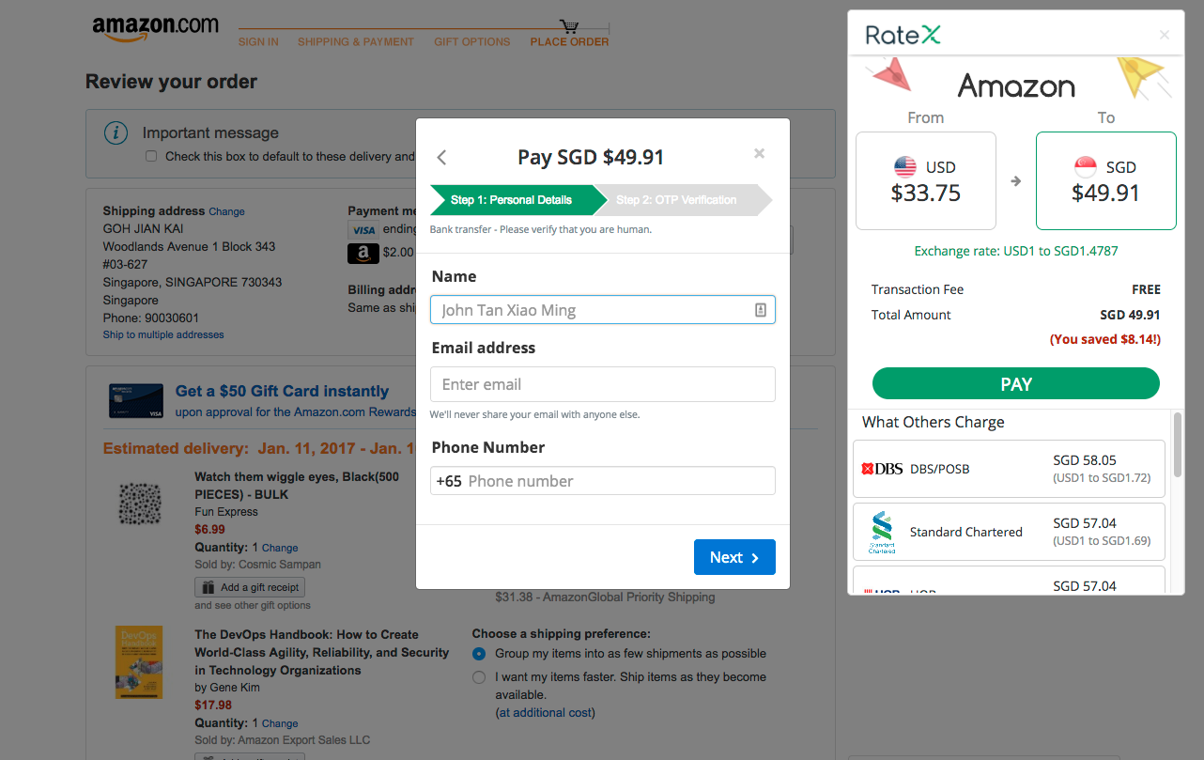The image size is (1204, 760).
Task: Open the DBS/POSB rate row
Action: [1009, 469]
